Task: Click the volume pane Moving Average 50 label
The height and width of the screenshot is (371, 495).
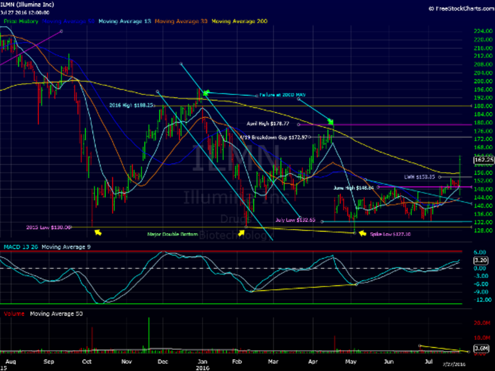Action: click(56, 314)
